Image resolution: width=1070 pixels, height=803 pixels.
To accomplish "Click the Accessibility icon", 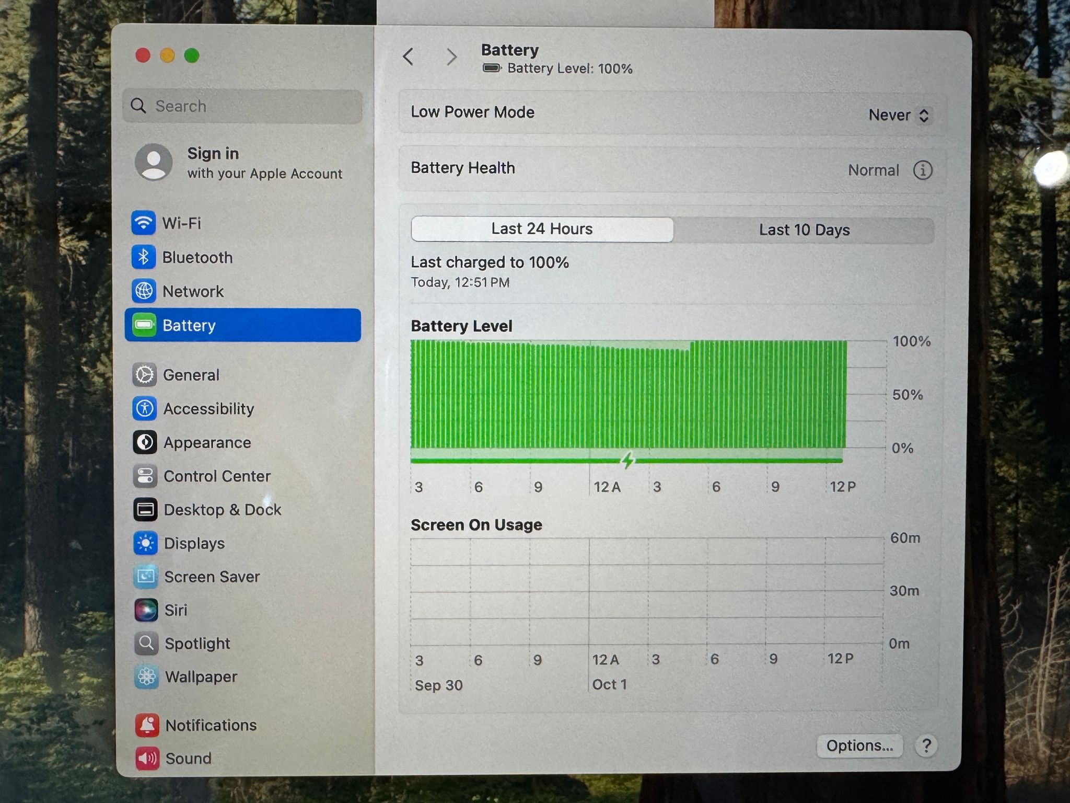I will click(x=145, y=408).
